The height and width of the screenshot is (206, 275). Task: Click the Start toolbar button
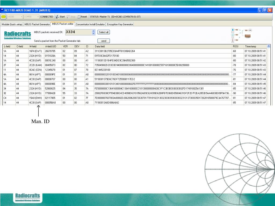60,17
